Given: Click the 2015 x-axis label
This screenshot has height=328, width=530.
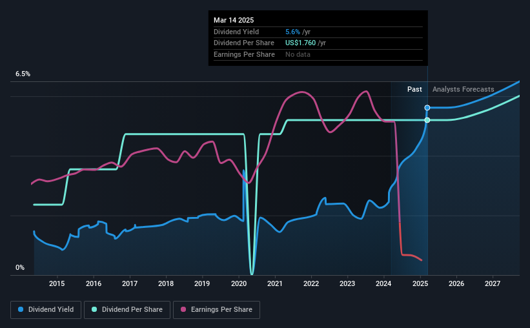Looking at the screenshot, I should click(x=57, y=283).
